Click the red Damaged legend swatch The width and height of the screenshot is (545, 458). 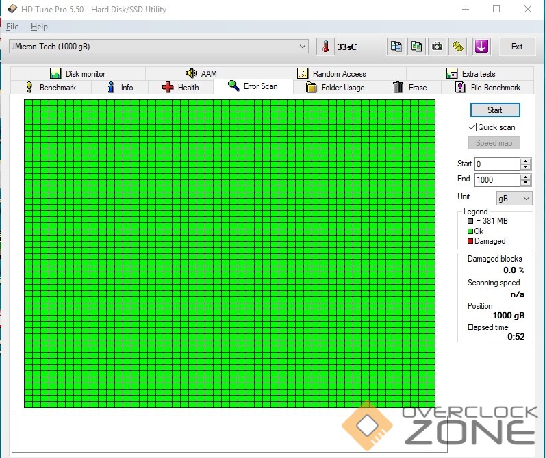coord(470,241)
